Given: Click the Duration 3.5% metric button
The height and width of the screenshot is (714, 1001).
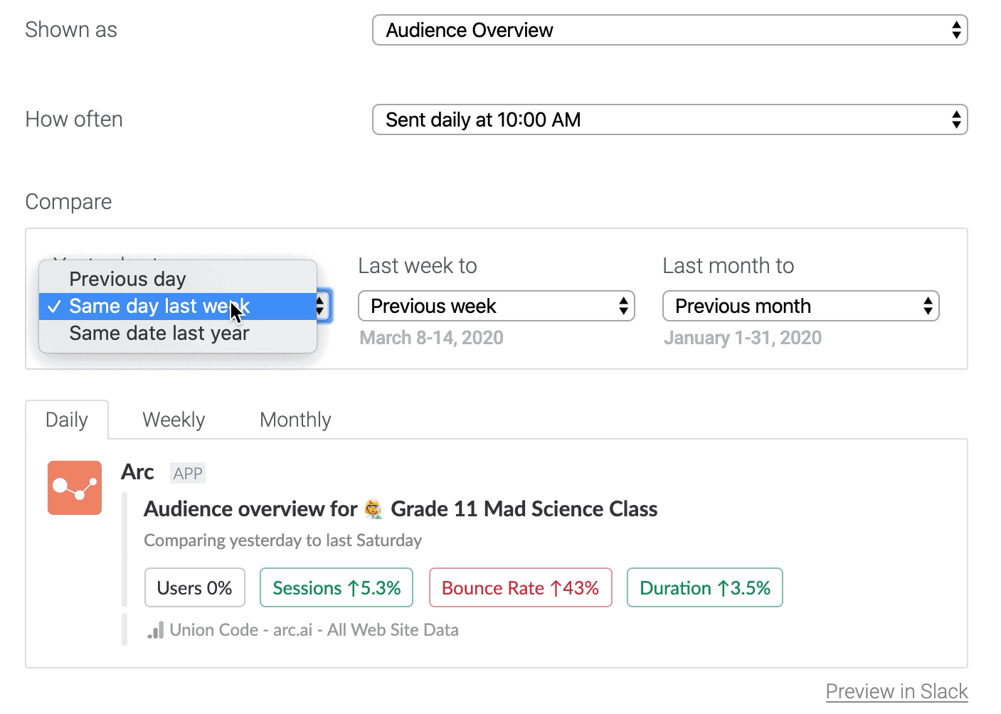Looking at the screenshot, I should point(704,588).
